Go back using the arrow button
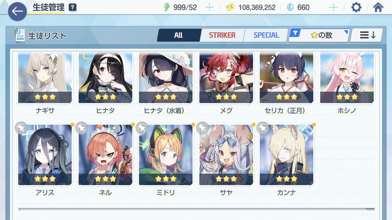Screen dimensions: 392x220 (x=17, y=11)
